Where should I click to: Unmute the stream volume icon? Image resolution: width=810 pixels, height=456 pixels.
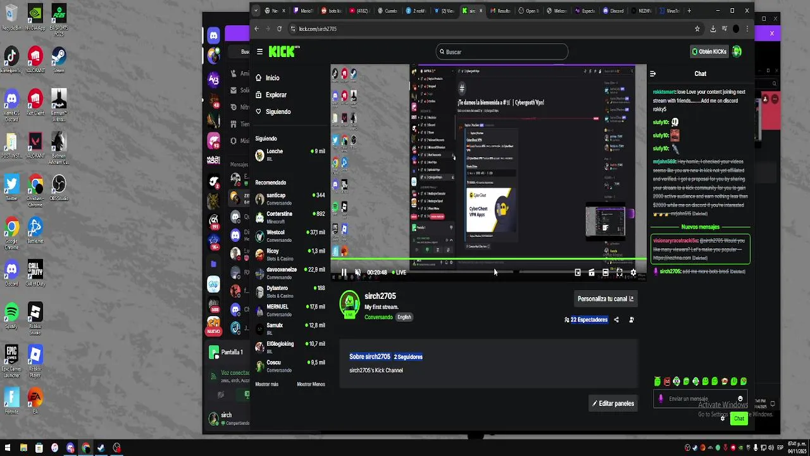coord(358,272)
